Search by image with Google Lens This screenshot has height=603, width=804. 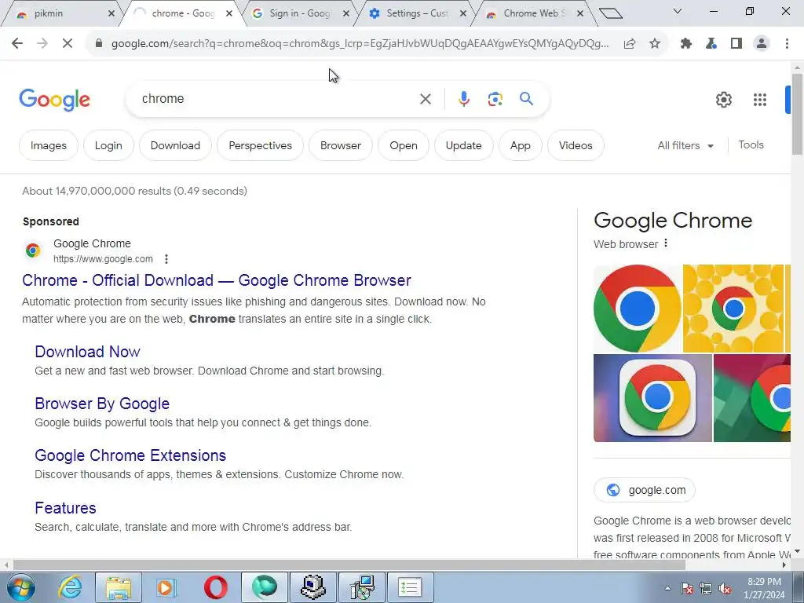(495, 99)
